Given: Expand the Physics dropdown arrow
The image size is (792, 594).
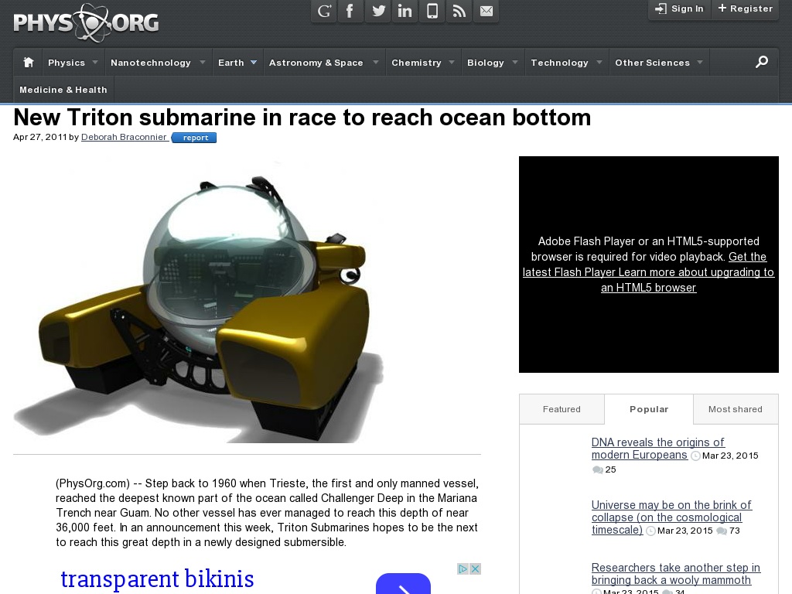Looking at the screenshot, I should [95, 62].
